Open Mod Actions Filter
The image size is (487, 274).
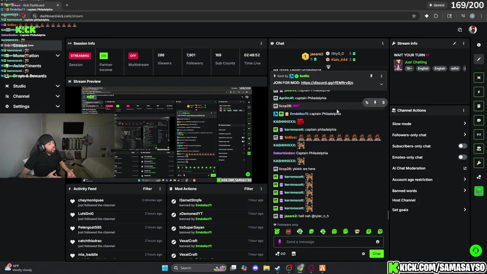(x=248, y=189)
